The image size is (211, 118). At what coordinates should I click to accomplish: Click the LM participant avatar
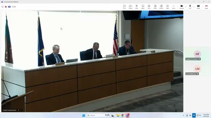(x=197, y=69)
